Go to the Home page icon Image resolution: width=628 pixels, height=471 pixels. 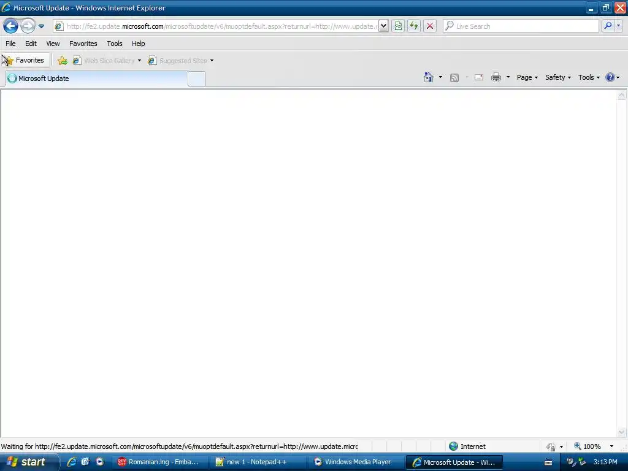coord(429,77)
